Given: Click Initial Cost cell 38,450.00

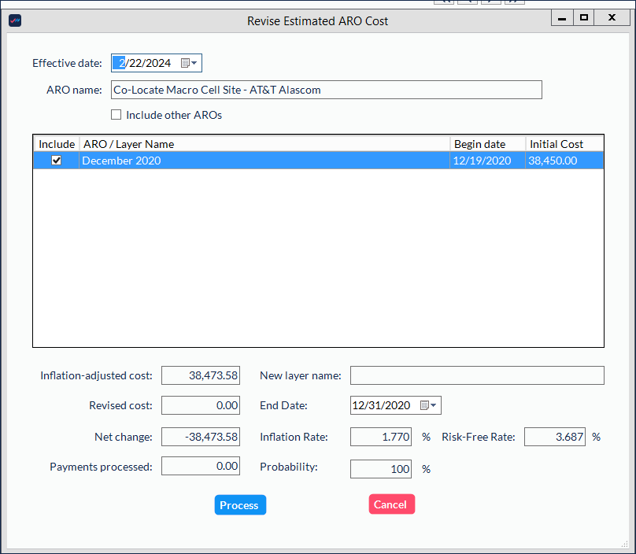Looking at the screenshot, I should click(x=564, y=161).
